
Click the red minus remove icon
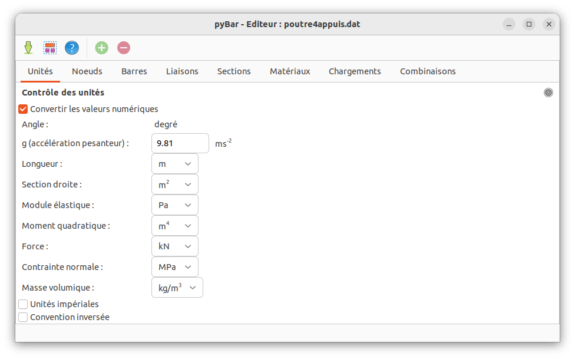(124, 48)
